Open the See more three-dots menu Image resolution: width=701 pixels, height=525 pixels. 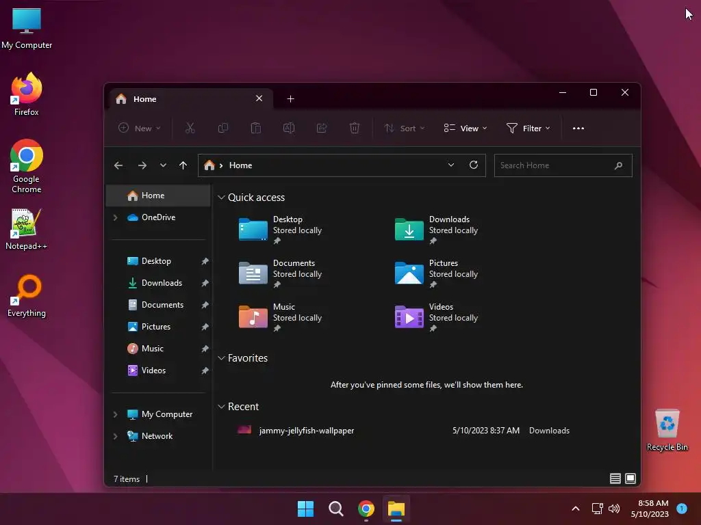[578, 128]
